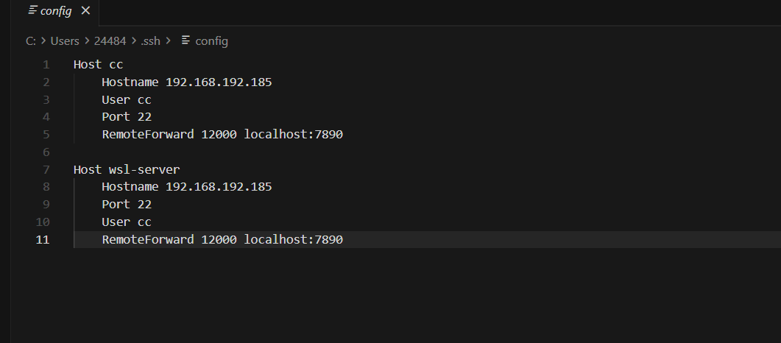
Task: Open the C: breadcrumb dropdown
Action: (31, 41)
